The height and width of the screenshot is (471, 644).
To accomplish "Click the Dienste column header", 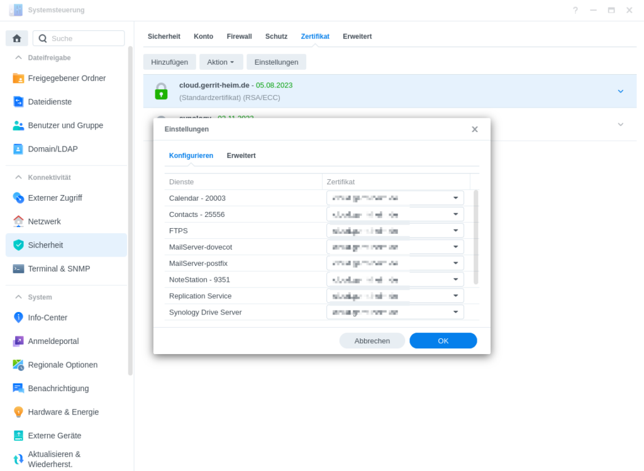I will click(243, 182).
